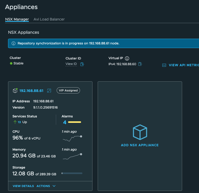Open the 192.168.88.61 appliance link

[31, 91]
